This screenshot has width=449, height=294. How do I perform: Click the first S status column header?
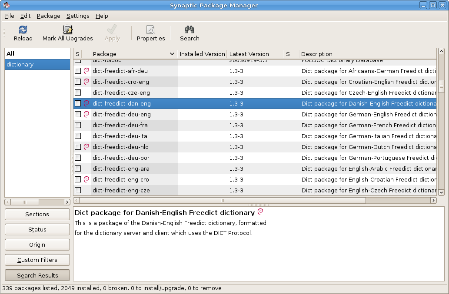[77, 54]
